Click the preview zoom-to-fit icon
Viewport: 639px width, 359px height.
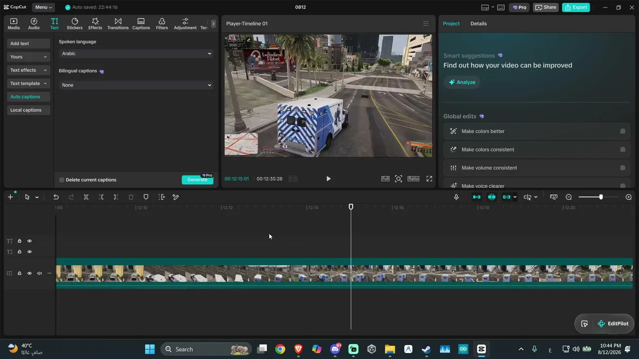point(398,179)
